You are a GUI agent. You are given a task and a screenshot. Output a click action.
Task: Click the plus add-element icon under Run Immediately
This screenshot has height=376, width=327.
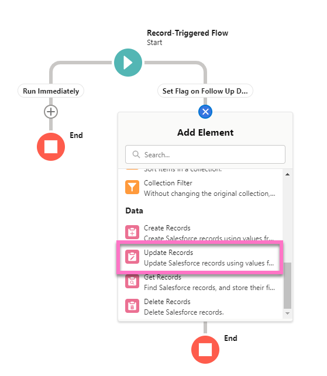click(x=51, y=112)
